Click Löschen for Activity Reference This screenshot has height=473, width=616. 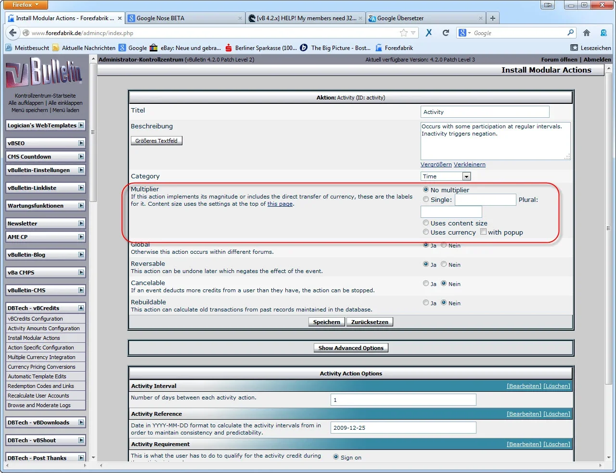pyautogui.click(x=557, y=414)
